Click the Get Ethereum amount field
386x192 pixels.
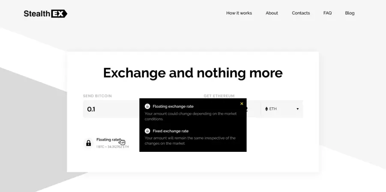254,109
